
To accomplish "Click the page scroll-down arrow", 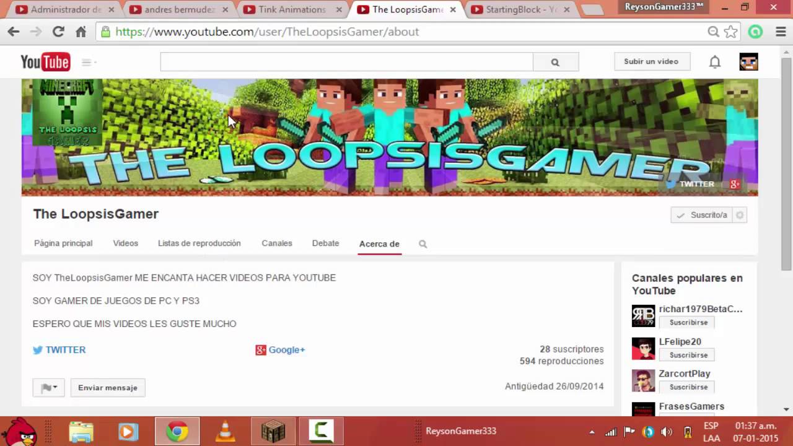I will 786,409.
